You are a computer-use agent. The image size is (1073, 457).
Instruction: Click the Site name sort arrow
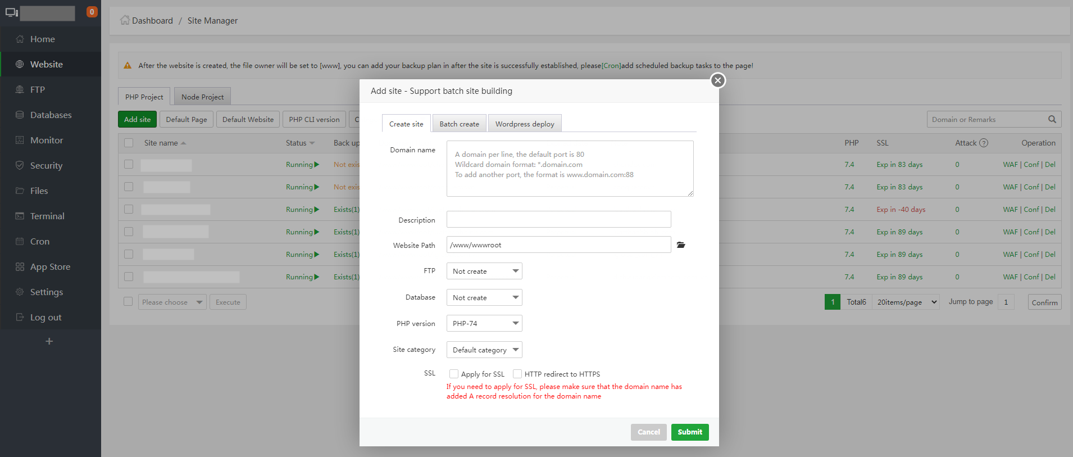pos(183,143)
